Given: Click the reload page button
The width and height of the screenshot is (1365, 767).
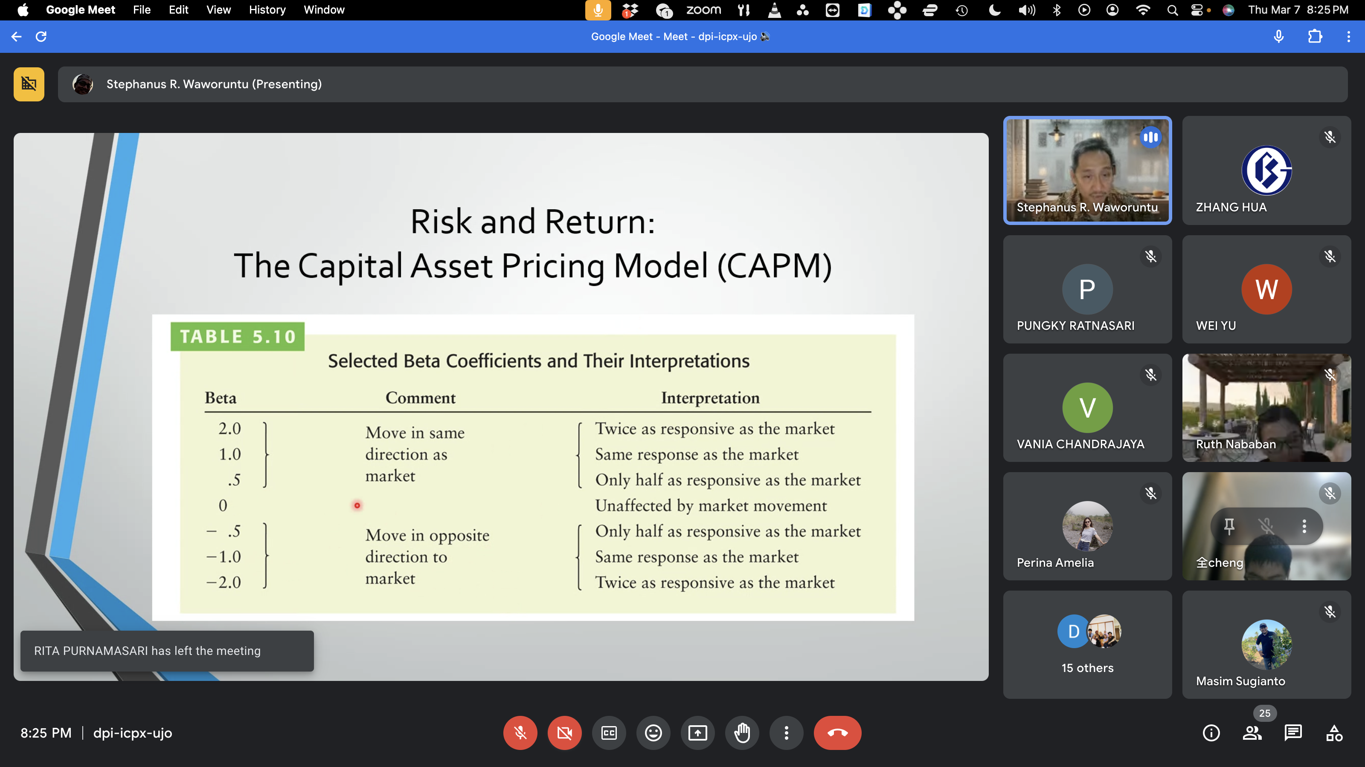Looking at the screenshot, I should [x=41, y=37].
